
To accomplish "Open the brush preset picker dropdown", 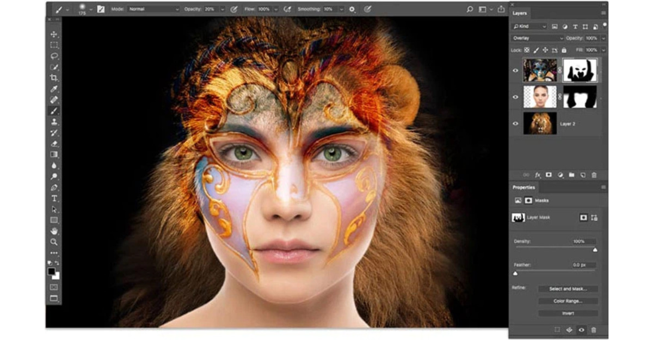I will pos(91,9).
